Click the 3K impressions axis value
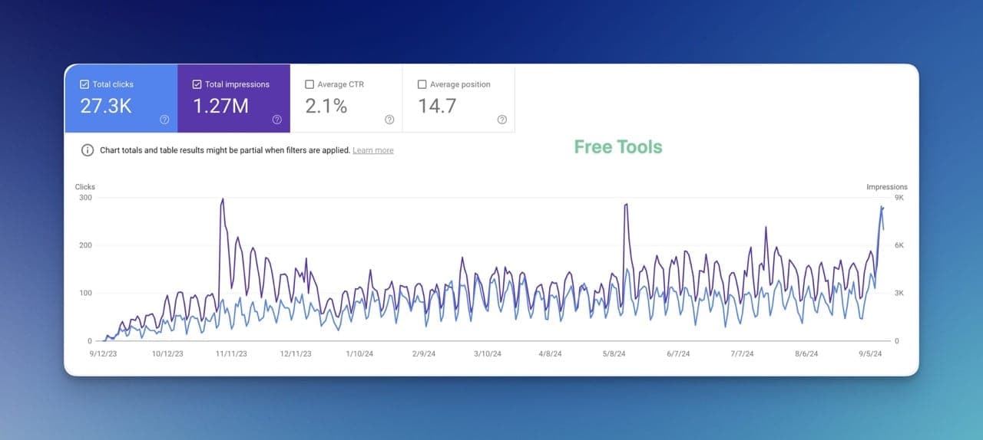The width and height of the screenshot is (983, 440). [x=899, y=294]
